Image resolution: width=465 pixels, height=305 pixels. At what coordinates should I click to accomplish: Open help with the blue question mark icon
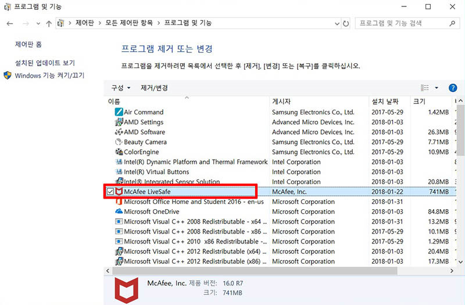[453, 88]
